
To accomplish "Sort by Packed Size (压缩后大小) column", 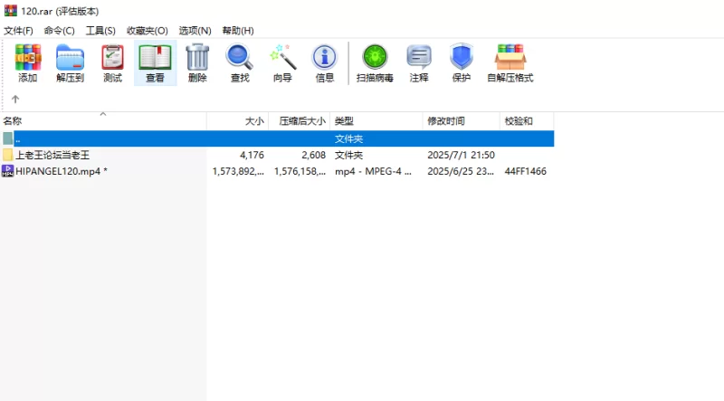I will (300, 121).
